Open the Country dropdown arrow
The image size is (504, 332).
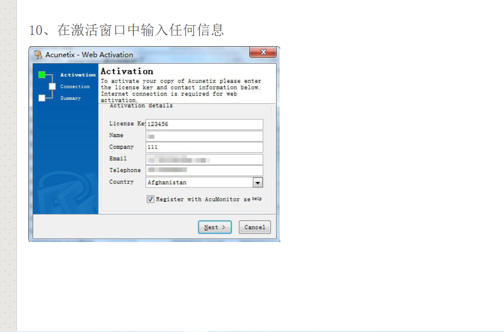click(257, 182)
